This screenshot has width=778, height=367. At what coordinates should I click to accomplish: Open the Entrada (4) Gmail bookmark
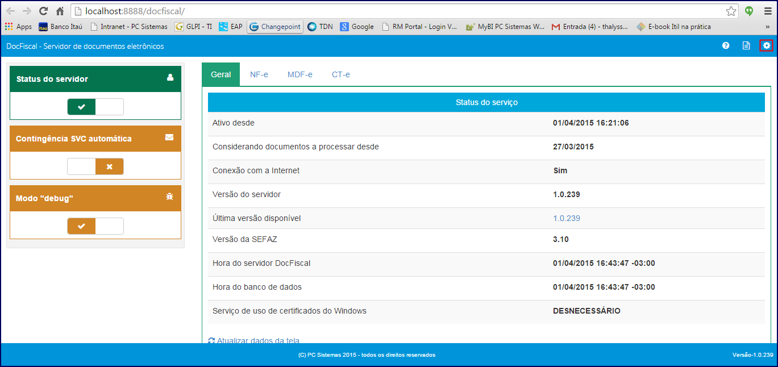(590, 27)
